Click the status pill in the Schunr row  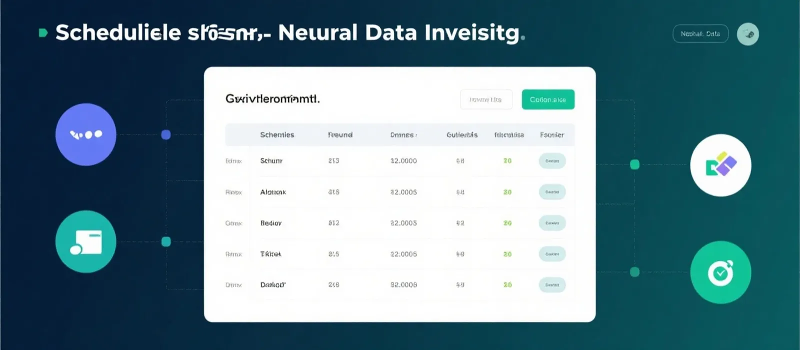pos(552,161)
